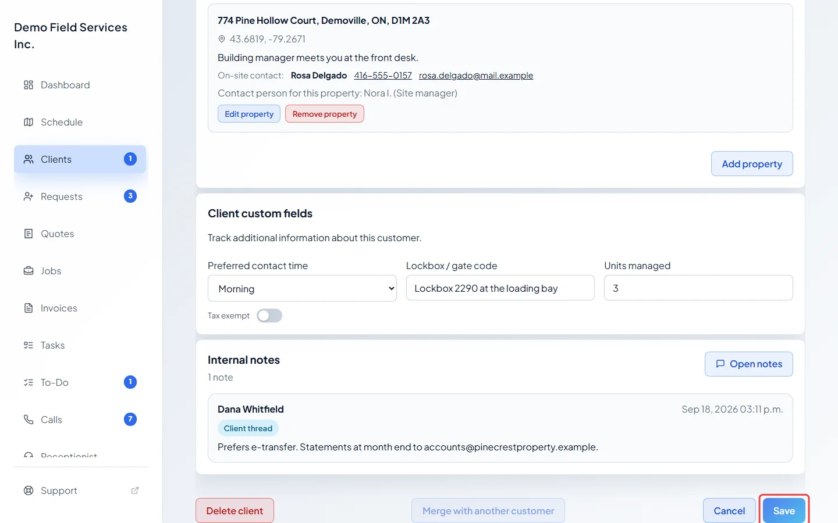This screenshot has height=523, width=838.
Task: Open the Dashboard menu item
Action: pos(80,85)
